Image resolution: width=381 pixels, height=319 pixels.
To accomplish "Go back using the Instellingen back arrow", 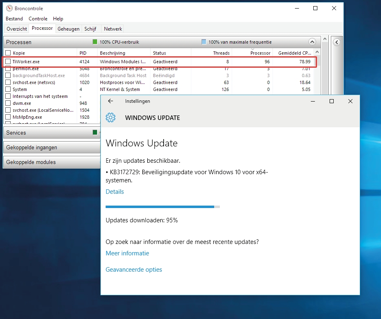I will click(x=110, y=101).
